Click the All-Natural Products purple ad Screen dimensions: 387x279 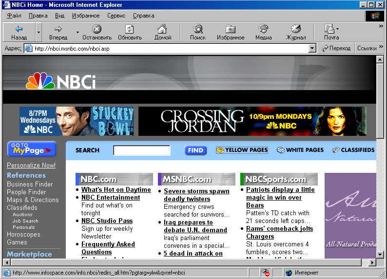350,215
